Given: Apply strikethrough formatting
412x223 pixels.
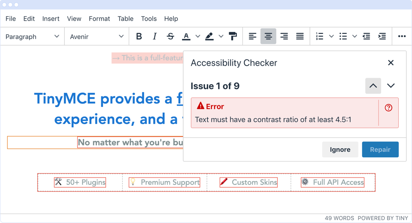Looking at the screenshot, I should [170, 36].
